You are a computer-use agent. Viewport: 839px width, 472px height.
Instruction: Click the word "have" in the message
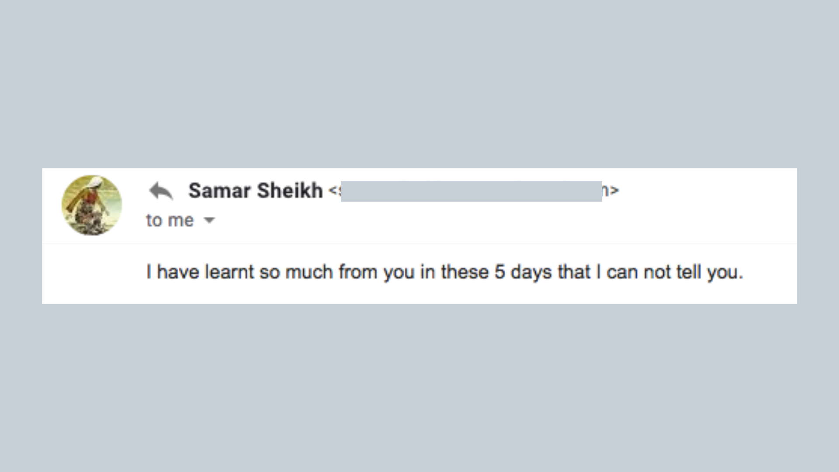[x=178, y=272]
